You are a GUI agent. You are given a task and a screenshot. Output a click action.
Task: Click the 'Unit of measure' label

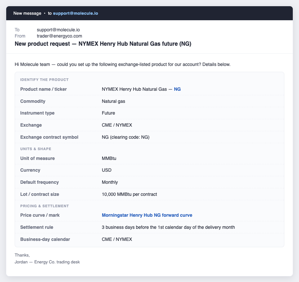pos(37,158)
